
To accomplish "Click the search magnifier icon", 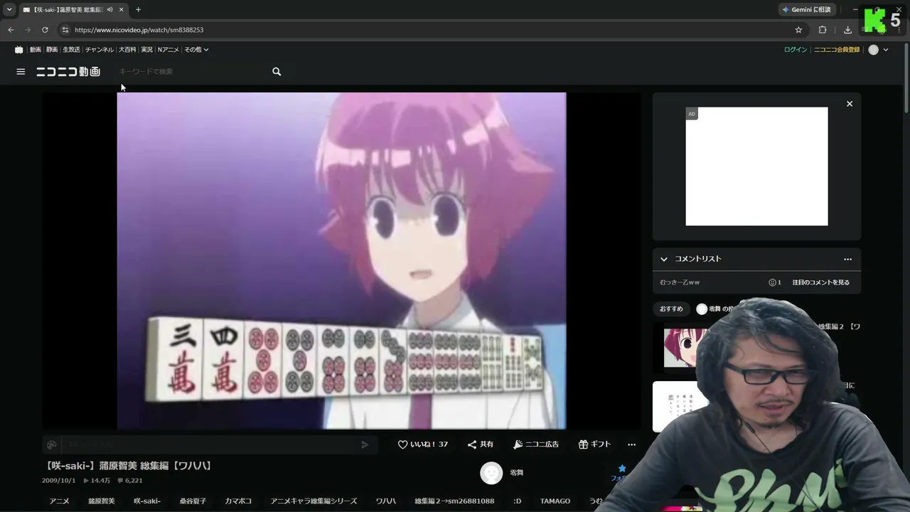I will click(277, 72).
